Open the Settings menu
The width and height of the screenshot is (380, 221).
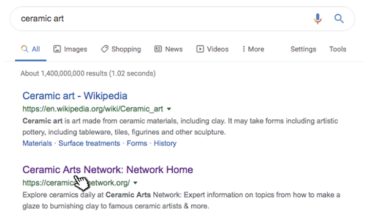pyautogui.click(x=303, y=49)
